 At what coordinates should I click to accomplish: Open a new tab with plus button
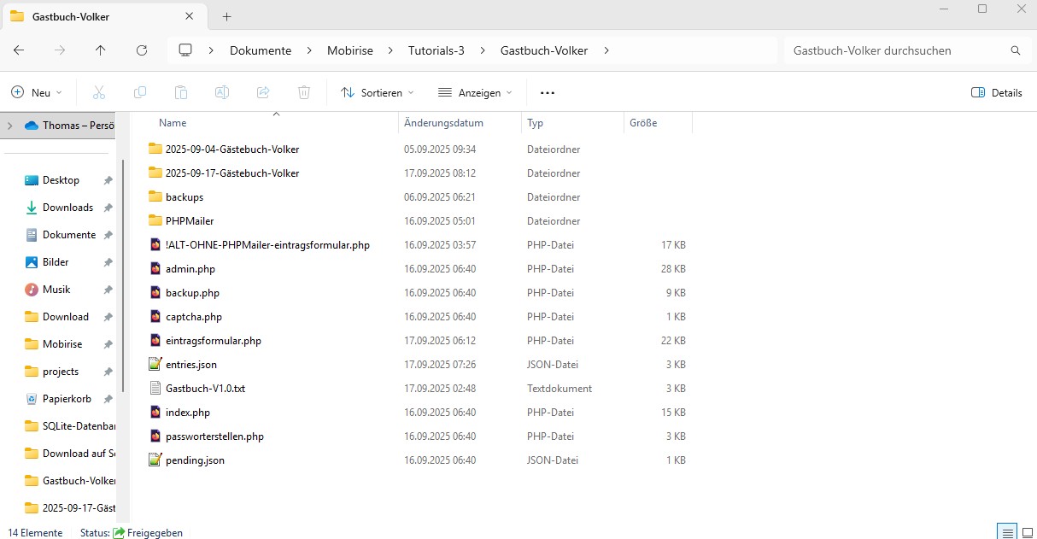226,16
